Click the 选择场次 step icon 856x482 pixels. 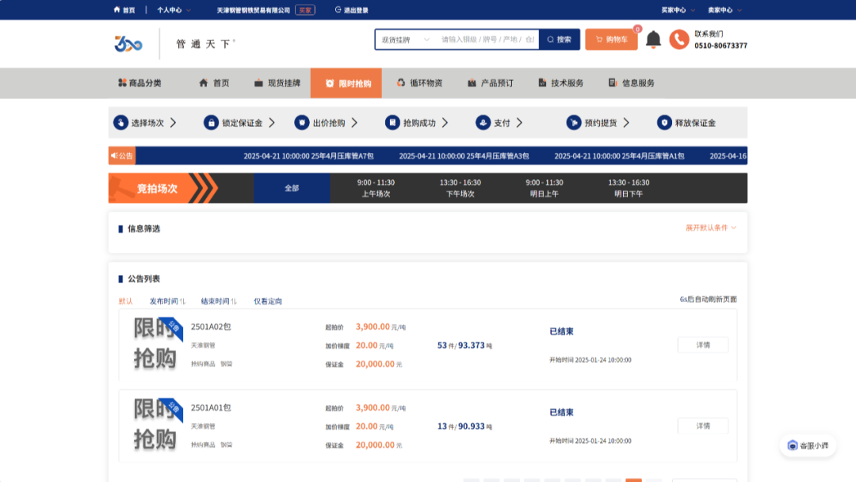click(x=120, y=123)
